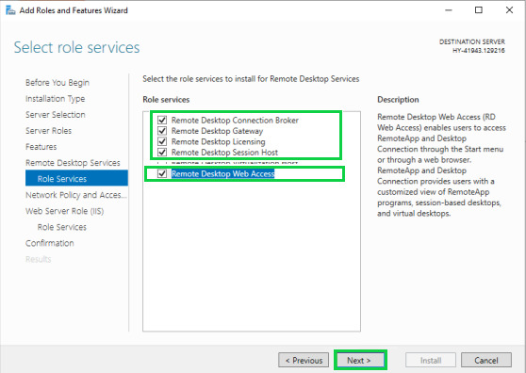Click the disabled Install button
Viewport: 526px width, 373px height.
point(431,360)
